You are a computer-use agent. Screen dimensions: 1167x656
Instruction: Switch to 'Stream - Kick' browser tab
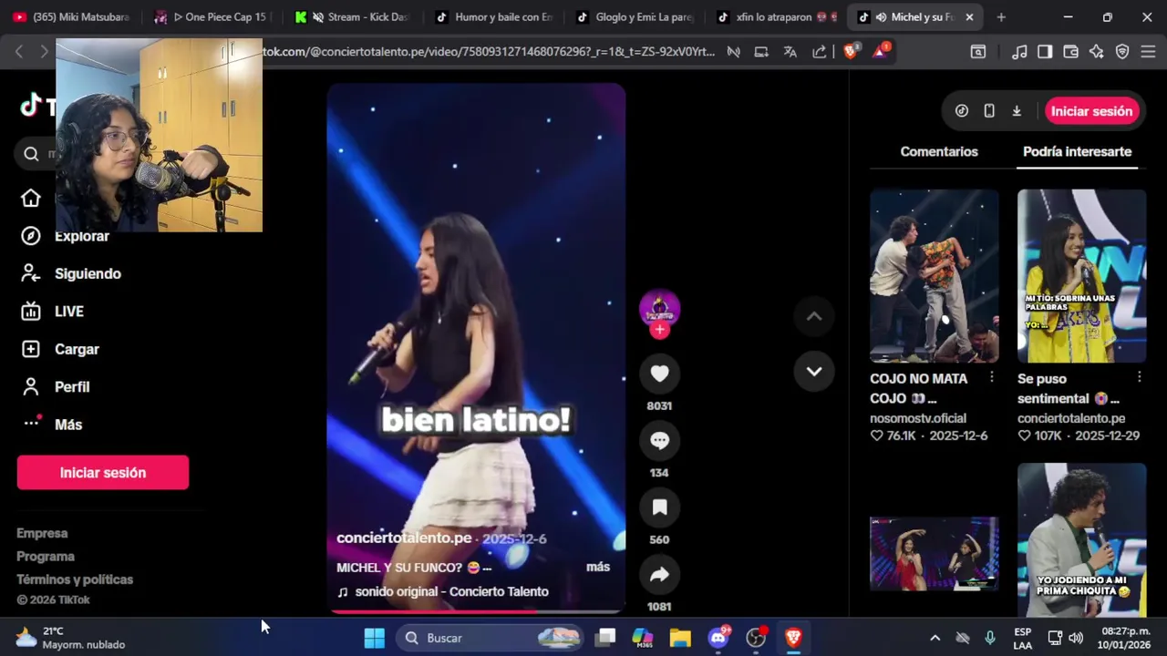tap(352, 16)
